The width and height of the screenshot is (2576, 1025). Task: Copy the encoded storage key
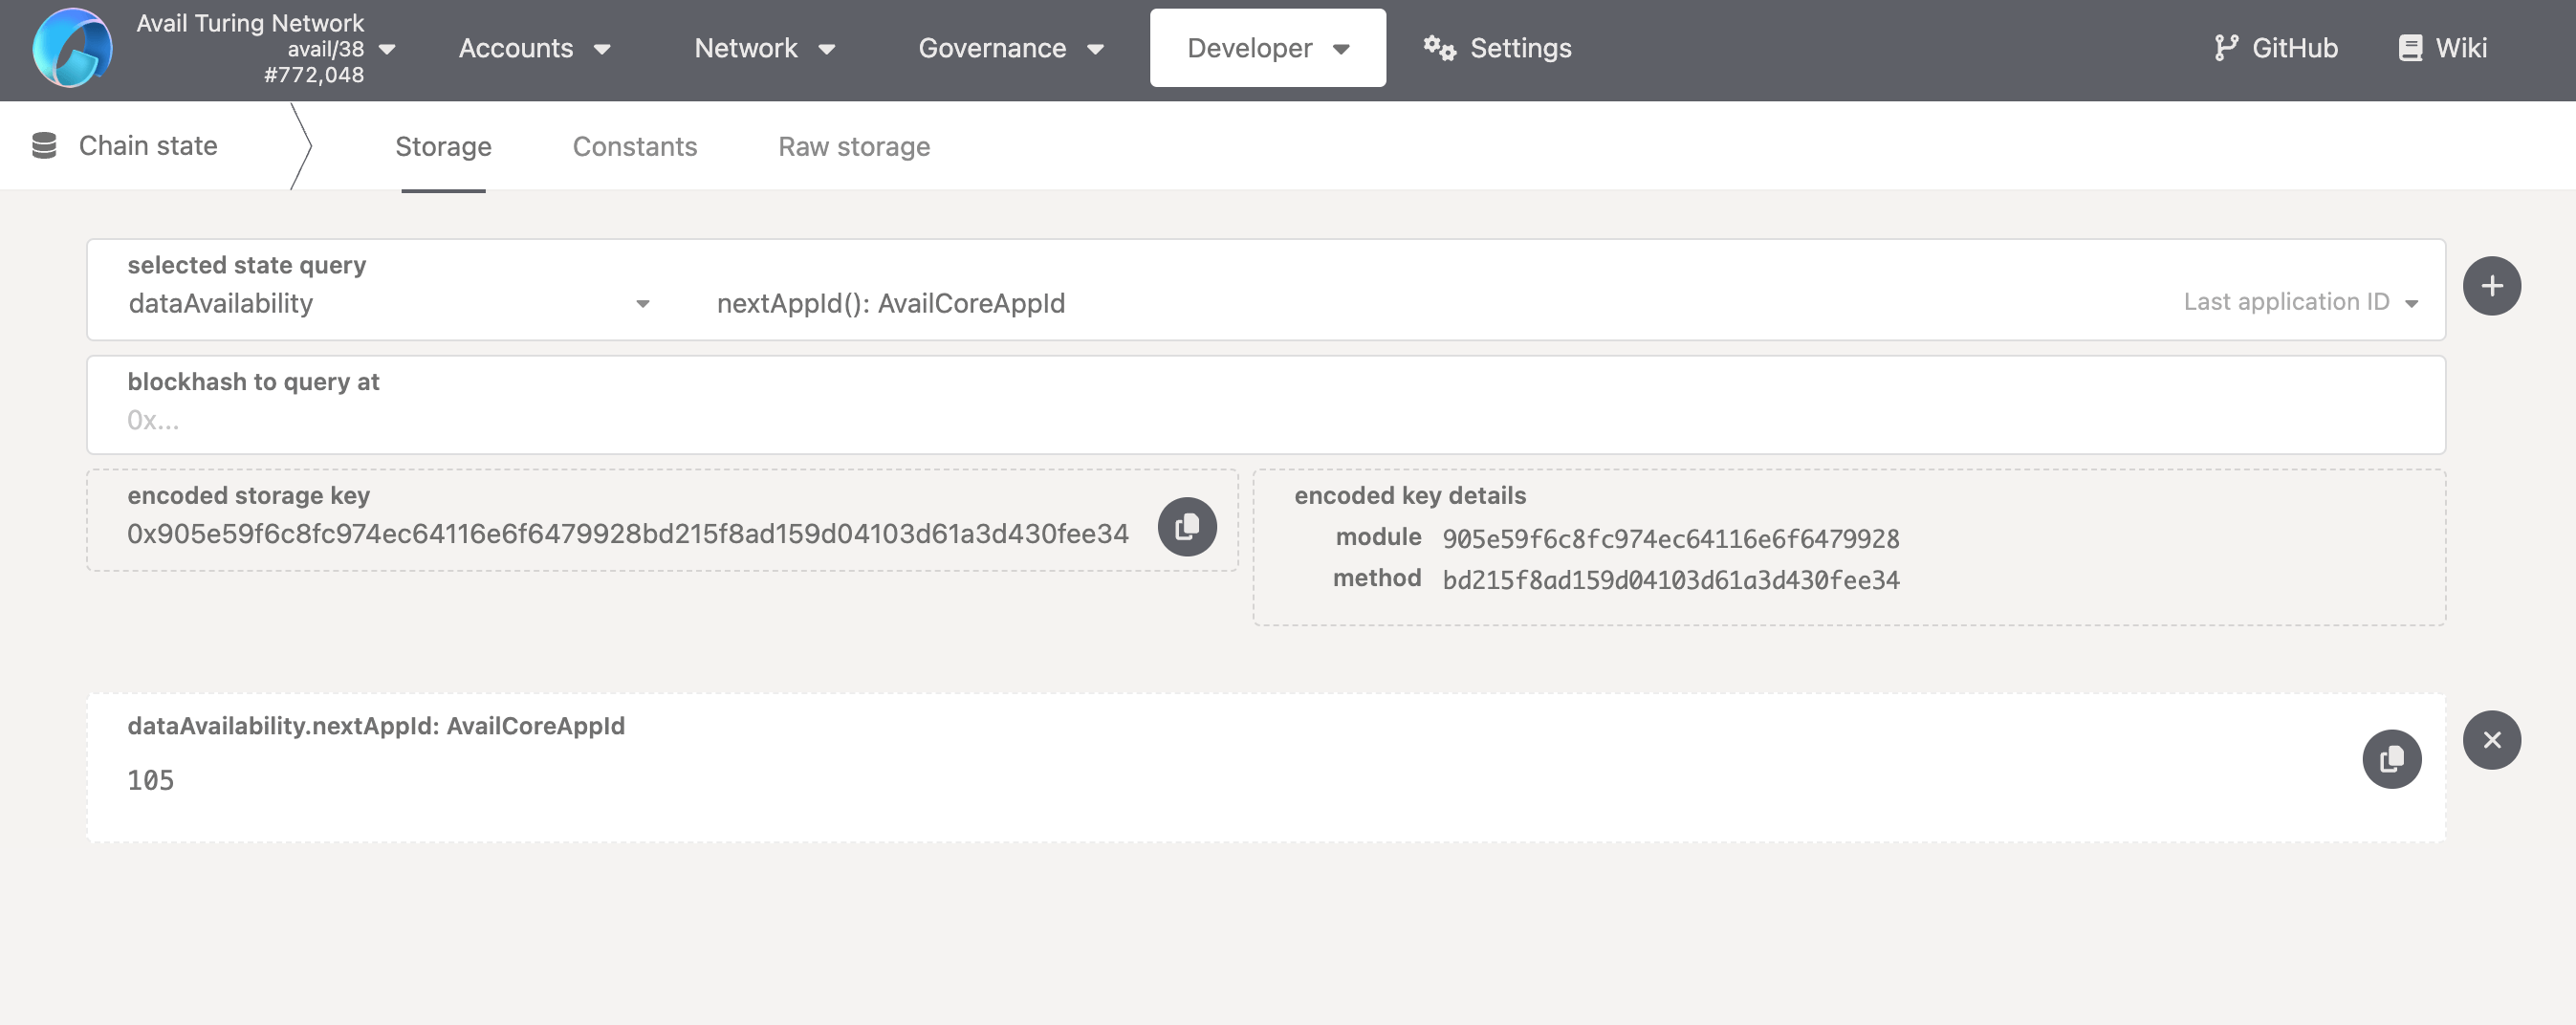coord(1186,526)
